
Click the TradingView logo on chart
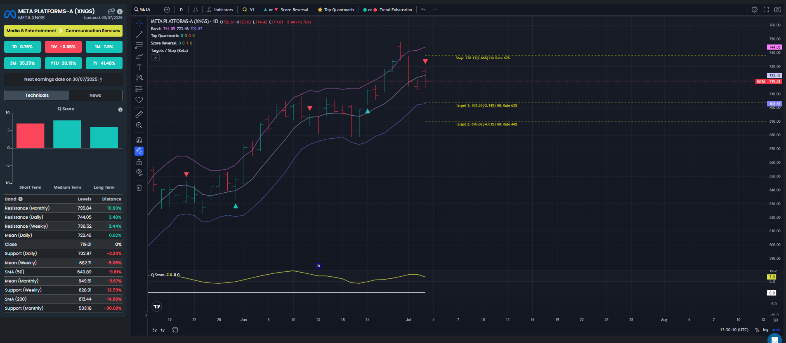157,306
